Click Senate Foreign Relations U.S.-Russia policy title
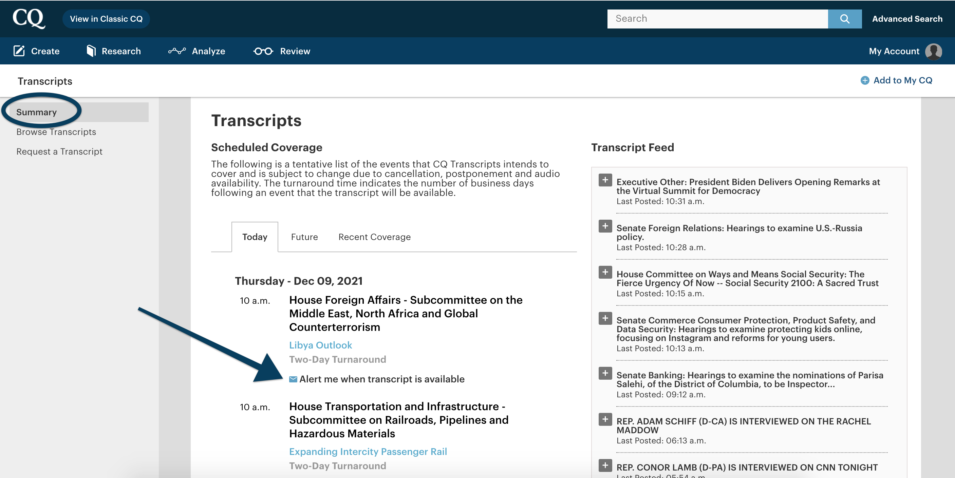Viewport: 955px width, 478px height. click(x=739, y=232)
